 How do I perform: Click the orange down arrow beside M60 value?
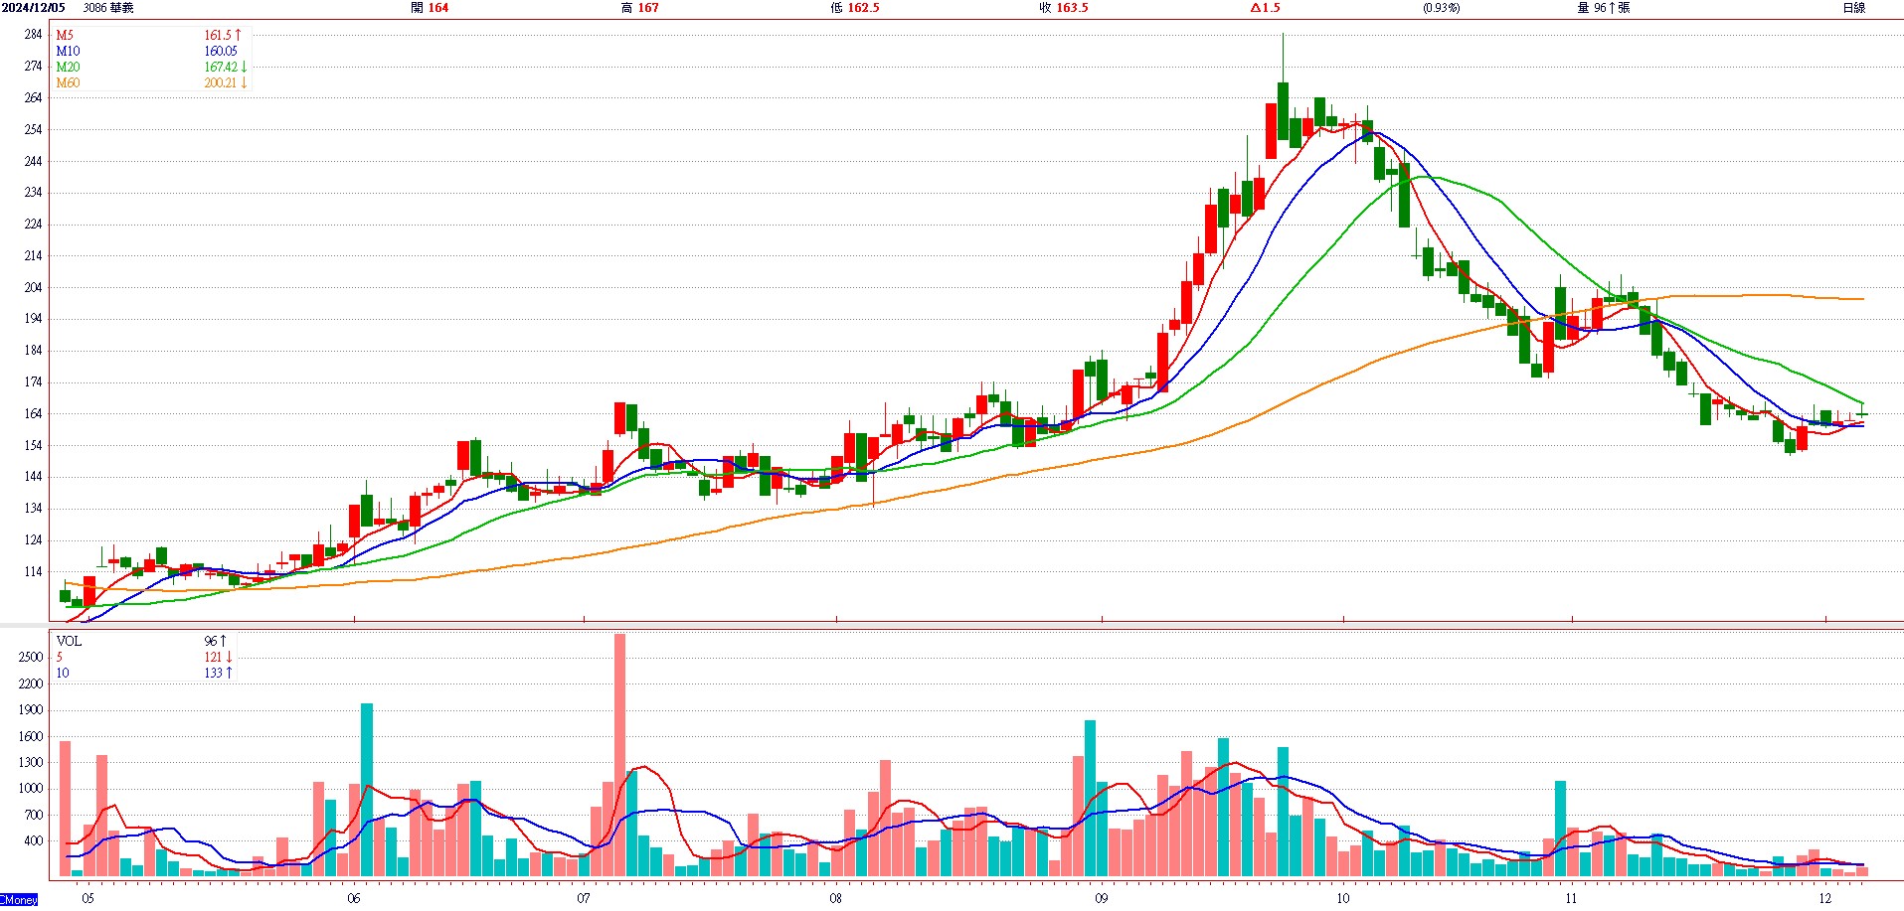244,82
